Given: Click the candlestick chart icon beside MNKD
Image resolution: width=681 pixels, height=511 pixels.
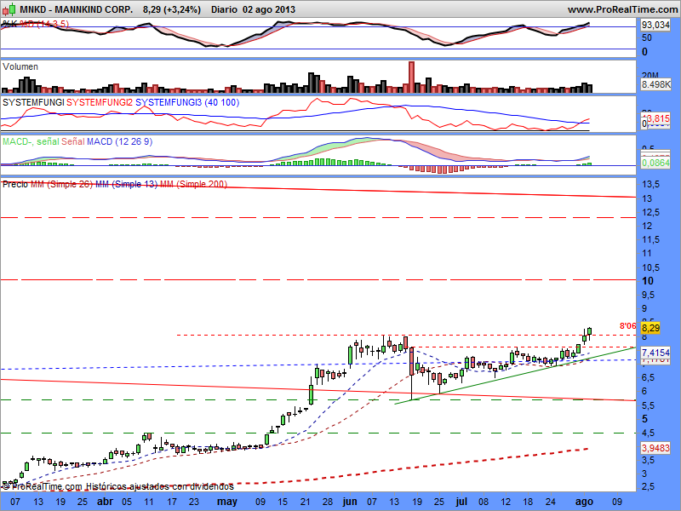Looking at the screenshot, I should coord(9,9).
